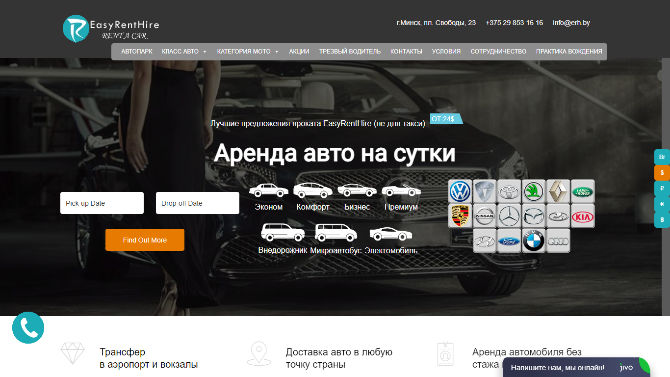Click the map pin icon by Доставка авто

[258, 353]
